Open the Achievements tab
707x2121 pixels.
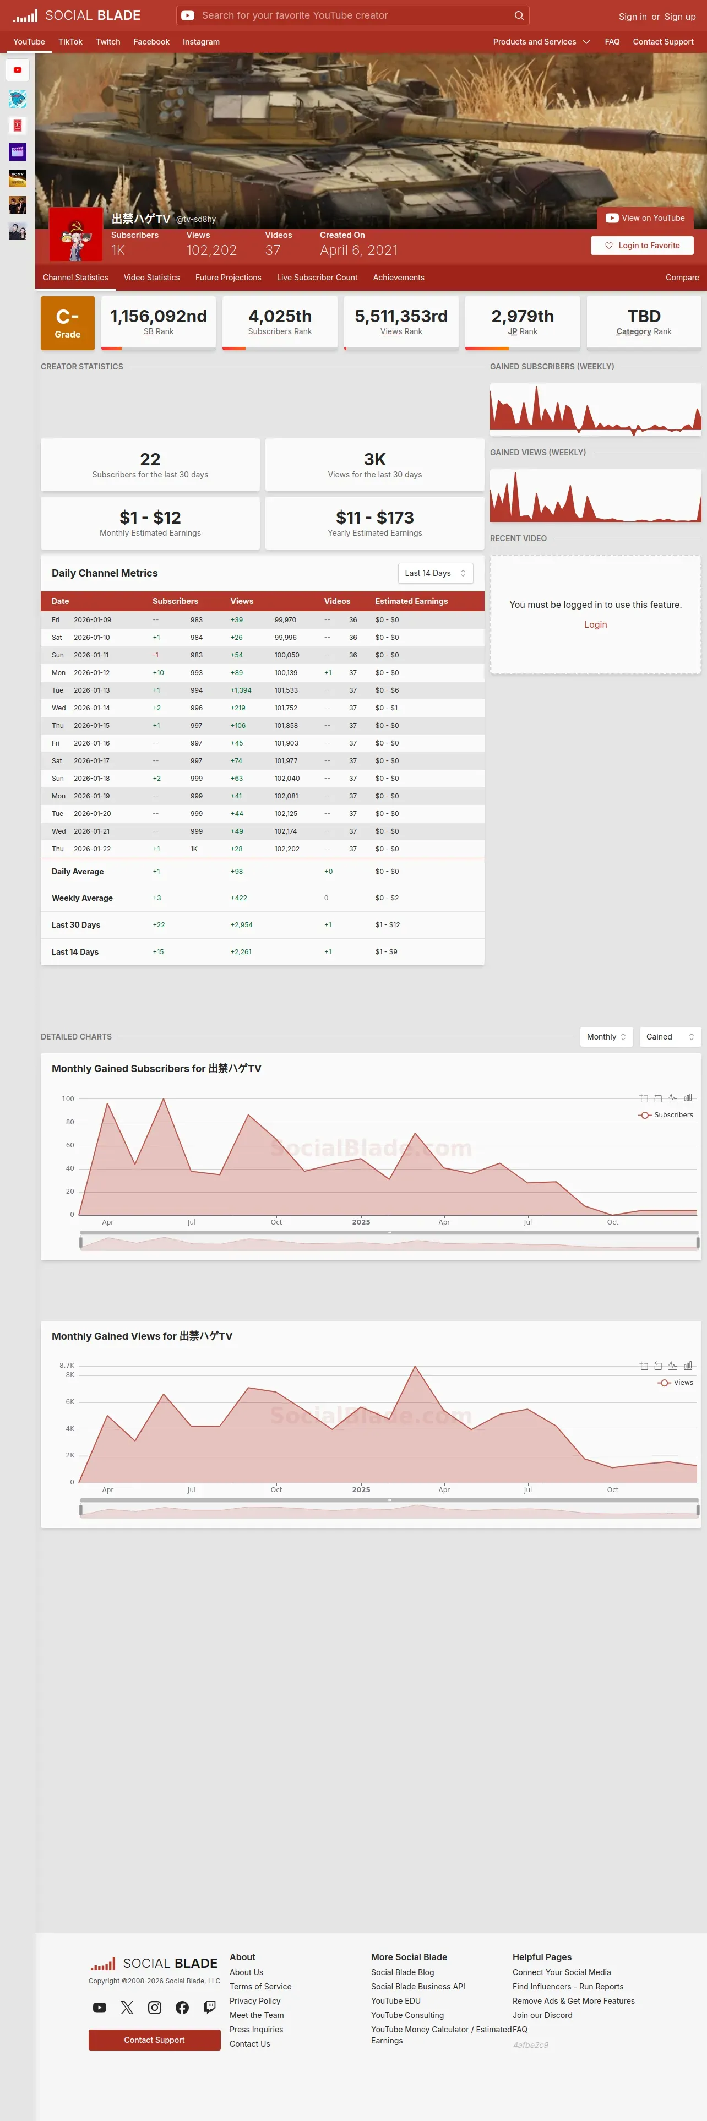pyautogui.click(x=398, y=278)
